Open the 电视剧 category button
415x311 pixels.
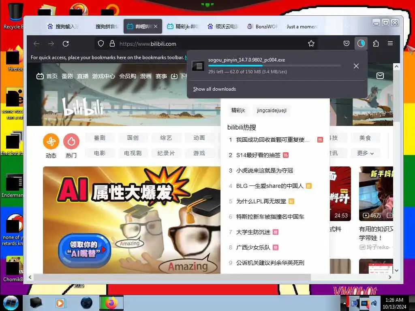coord(133,153)
